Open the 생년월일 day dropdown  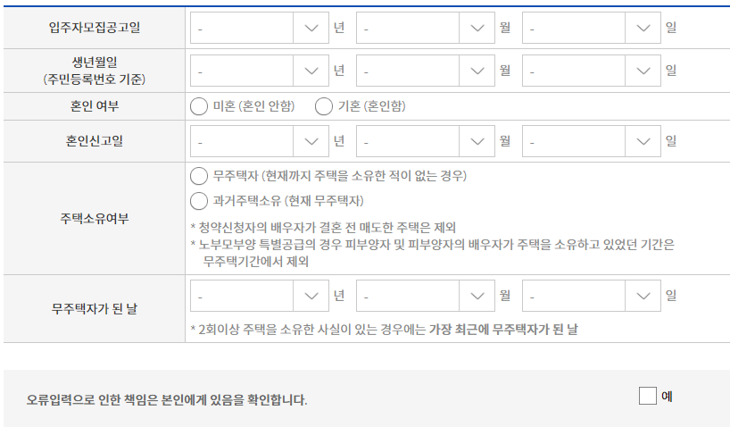pyautogui.click(x=592, y=71)
